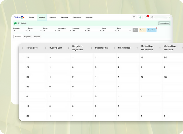Expand the user account dropdown chevron
This screenshot has height=134, width=183.
coord(169,17)
